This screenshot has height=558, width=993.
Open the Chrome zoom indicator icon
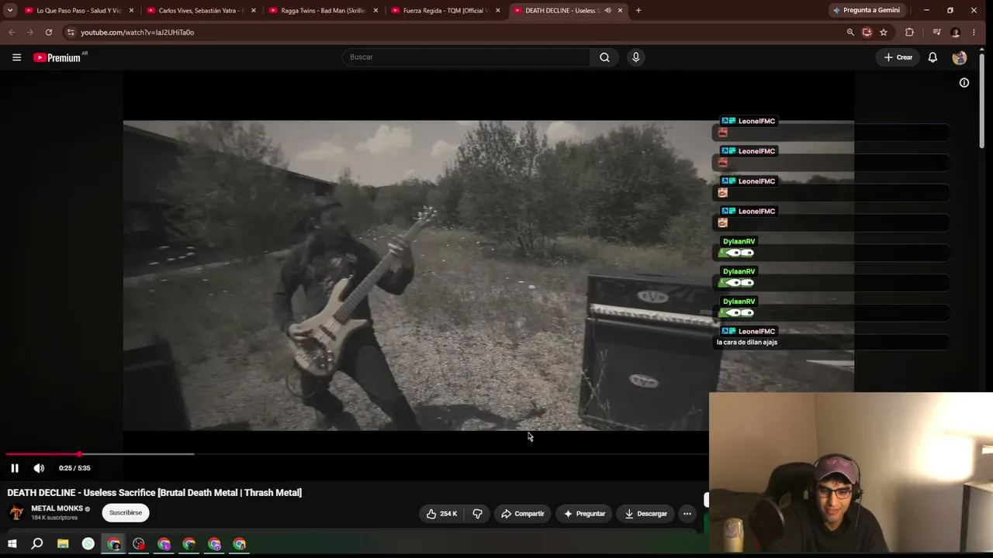[850, 33]
